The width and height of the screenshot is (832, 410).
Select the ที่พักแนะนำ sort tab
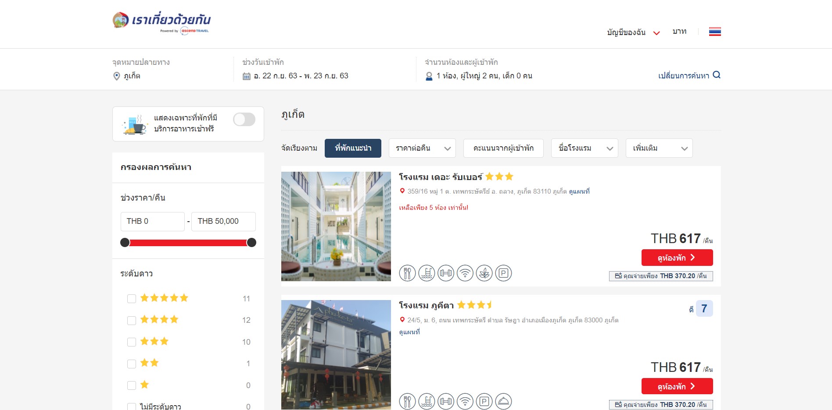(353, 148)
